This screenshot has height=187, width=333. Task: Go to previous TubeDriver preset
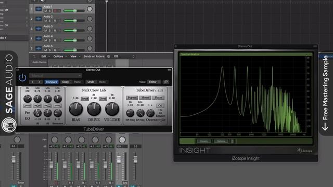[32, 82]
